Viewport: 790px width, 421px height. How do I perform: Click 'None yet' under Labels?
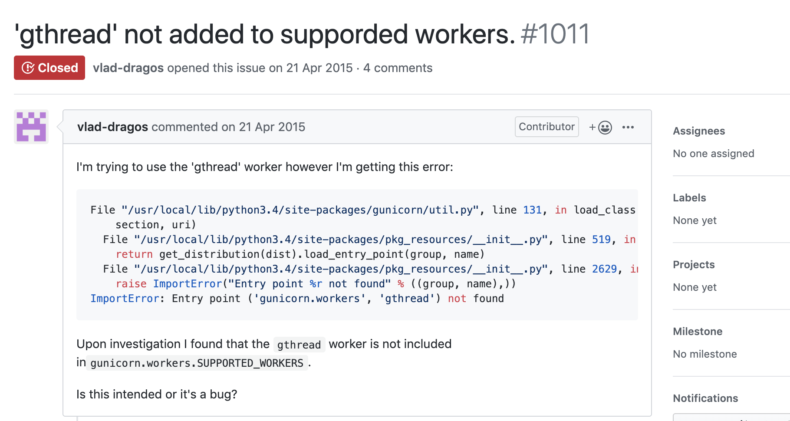[695, 220]
